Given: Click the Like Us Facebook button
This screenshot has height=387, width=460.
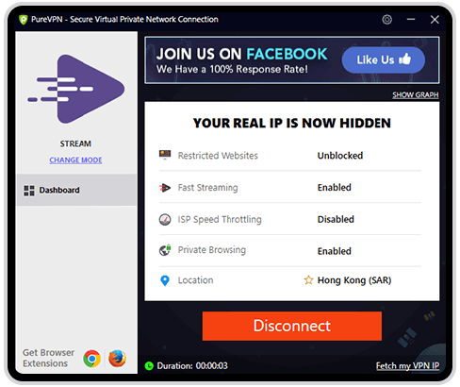Looking at the screenshot, I should click(384, 59).
